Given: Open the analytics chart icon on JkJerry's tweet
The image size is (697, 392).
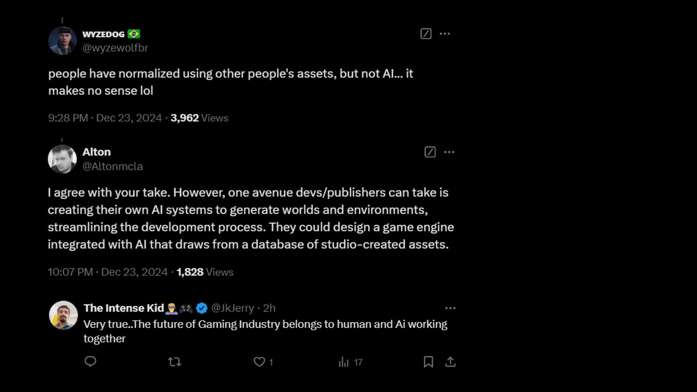Looking at the screenshot, I should [x=344, y=362].
